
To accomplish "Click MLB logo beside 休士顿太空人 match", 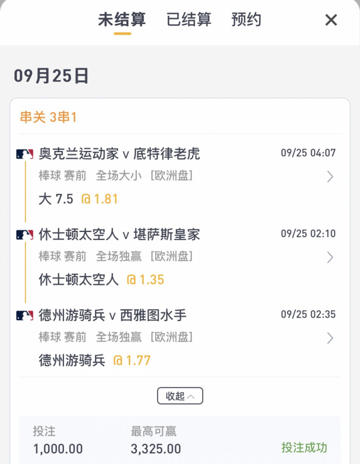I will point(25,235).
